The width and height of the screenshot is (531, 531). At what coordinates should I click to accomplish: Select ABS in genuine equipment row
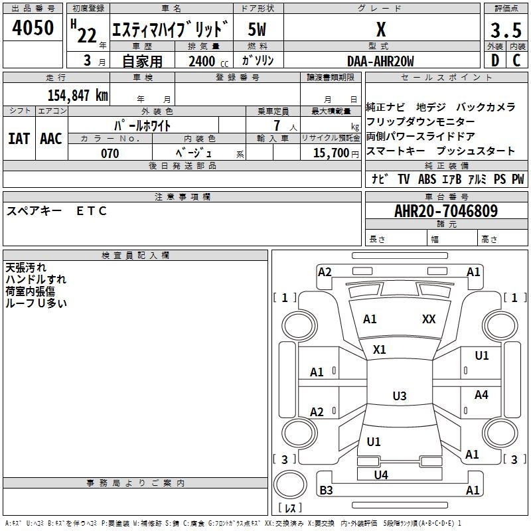coord(427,179)
